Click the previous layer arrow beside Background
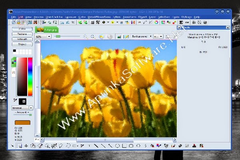This screenshot has width=240, height=160. coord(151,36)
